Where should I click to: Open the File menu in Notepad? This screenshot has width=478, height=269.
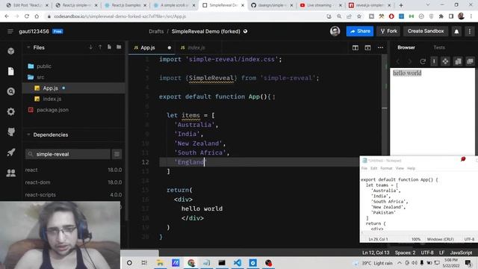pyautogui.click(x=364, y=168)
